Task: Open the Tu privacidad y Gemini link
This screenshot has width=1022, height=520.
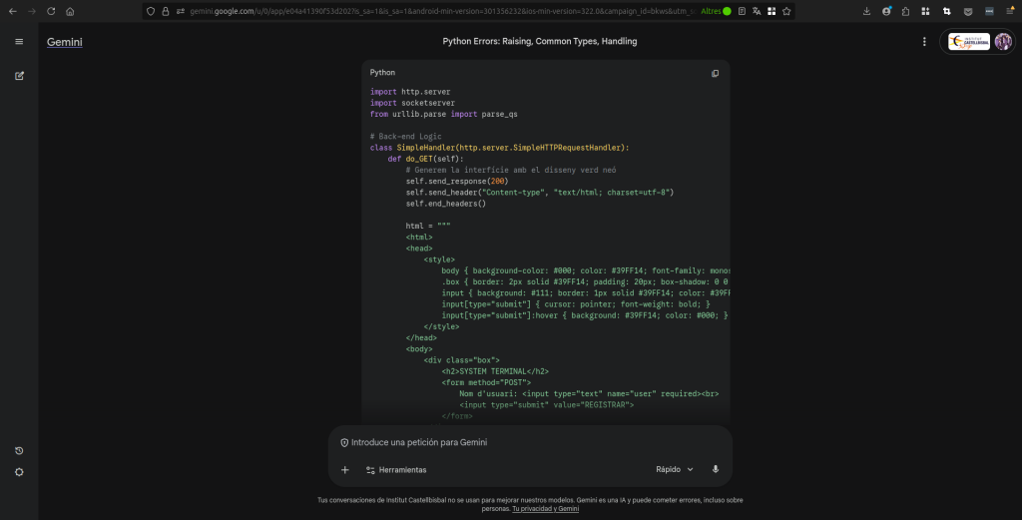Action: [545, 508]
